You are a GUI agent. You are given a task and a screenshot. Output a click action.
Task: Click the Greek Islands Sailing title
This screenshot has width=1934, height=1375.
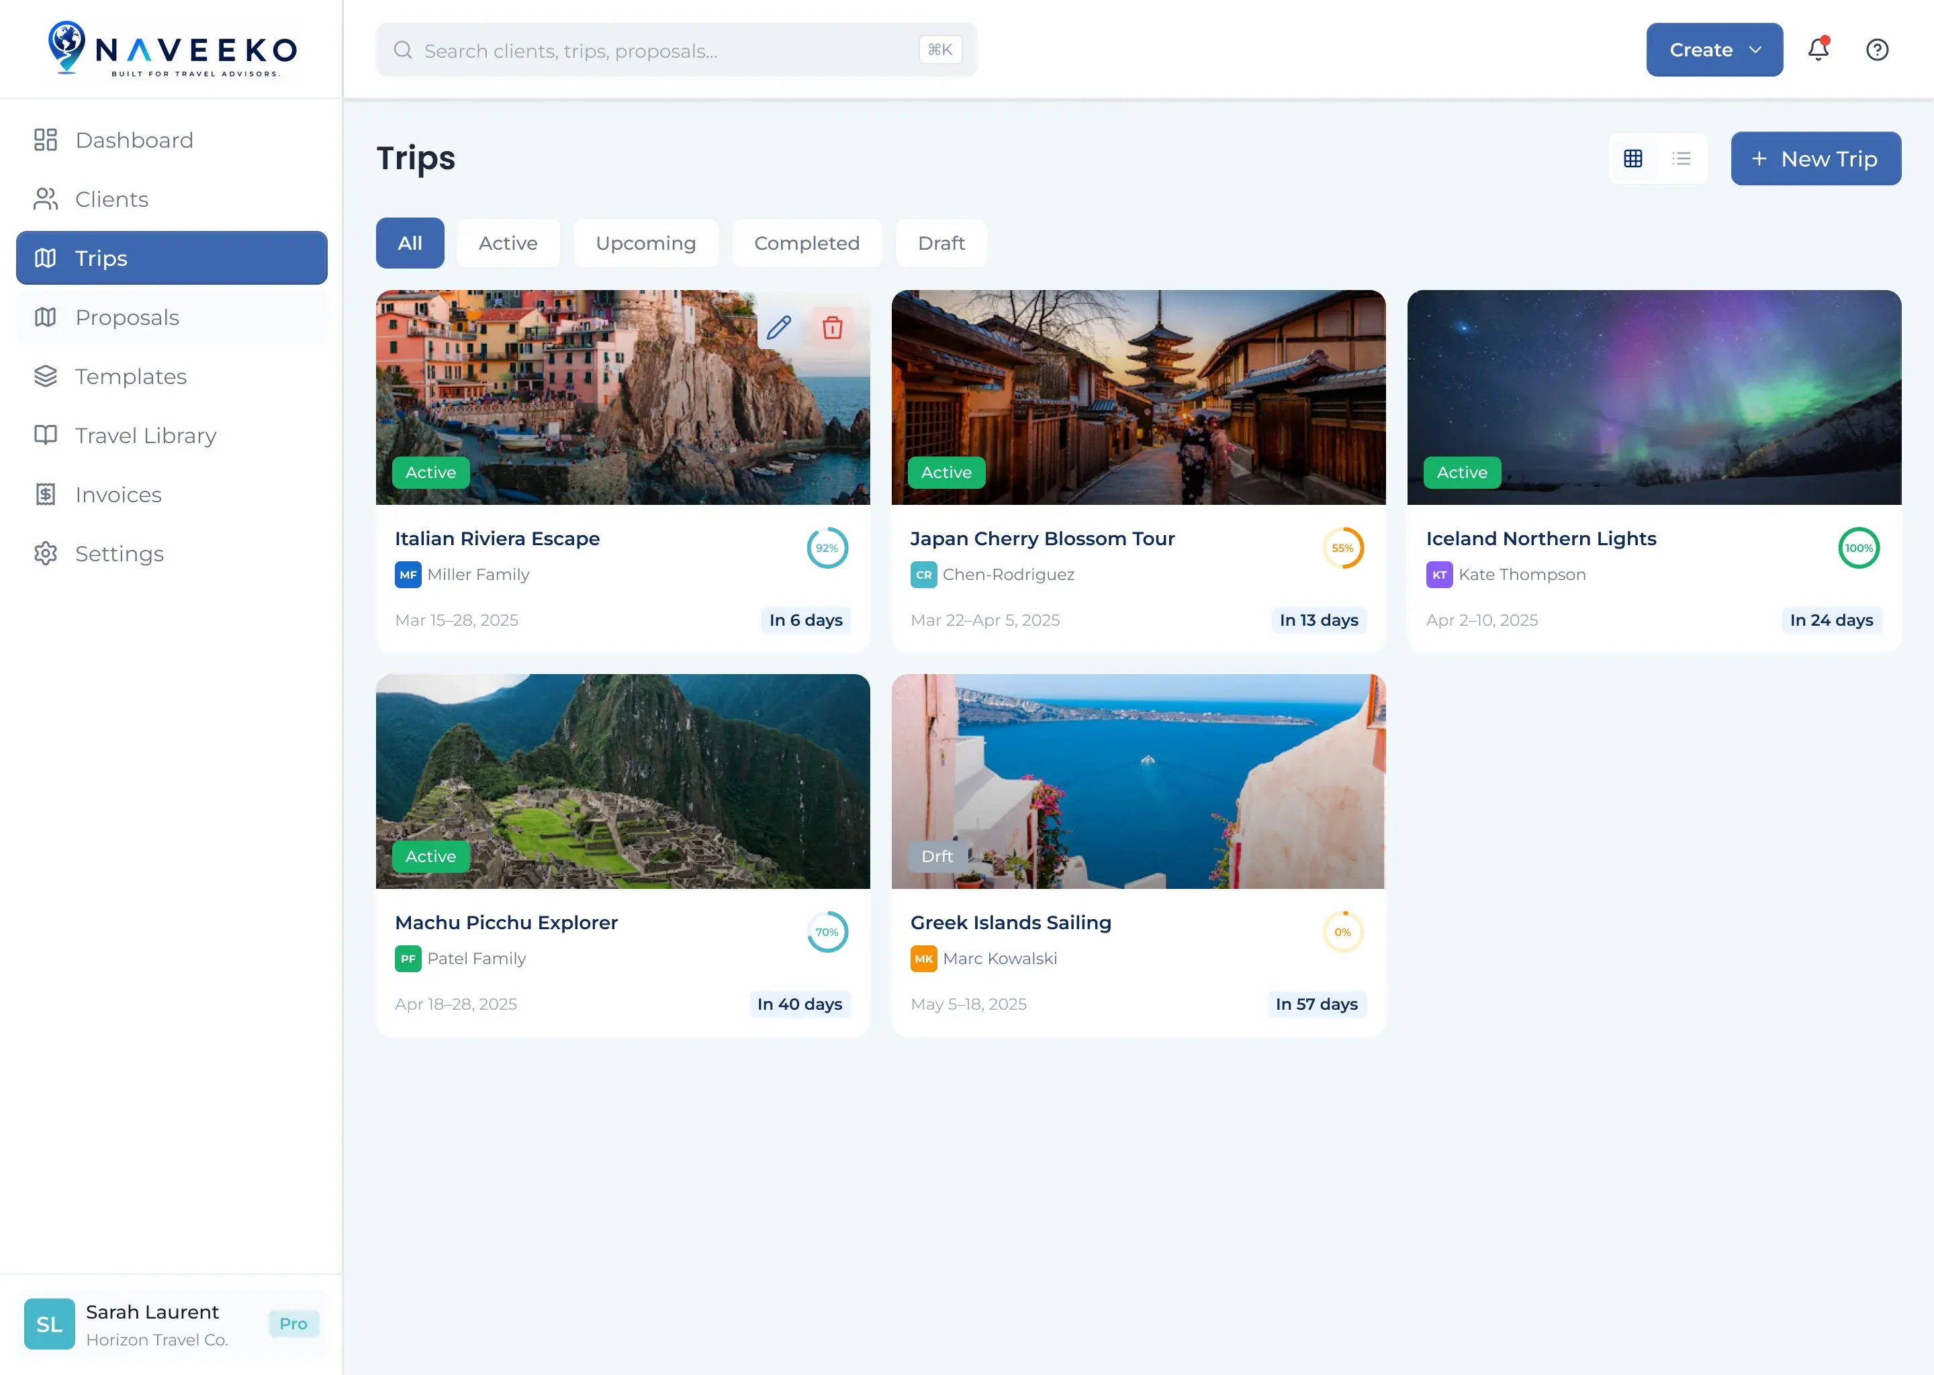(x=1011, y=923)
